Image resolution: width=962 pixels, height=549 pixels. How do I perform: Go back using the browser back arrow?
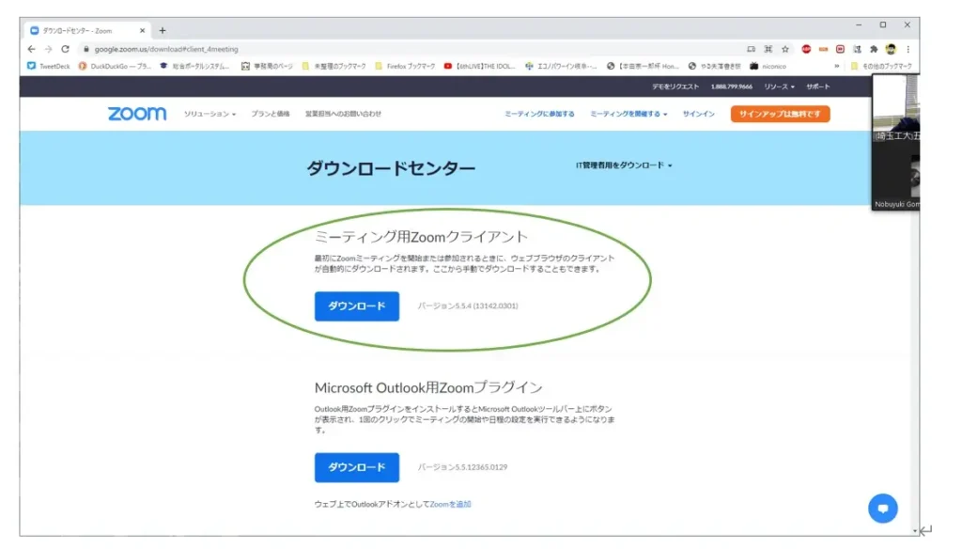point(32,49)
